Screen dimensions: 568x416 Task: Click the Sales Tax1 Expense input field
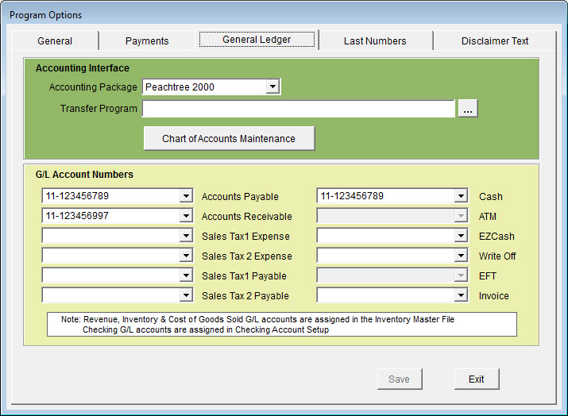[111, 236]
